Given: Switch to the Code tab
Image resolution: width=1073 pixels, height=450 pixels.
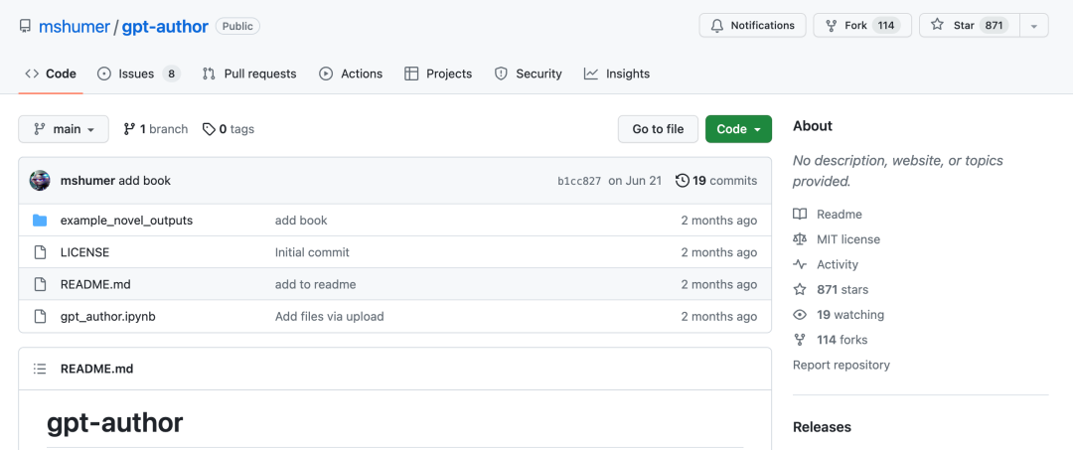Looking at the screenshot, I should [x=51, y=74].
